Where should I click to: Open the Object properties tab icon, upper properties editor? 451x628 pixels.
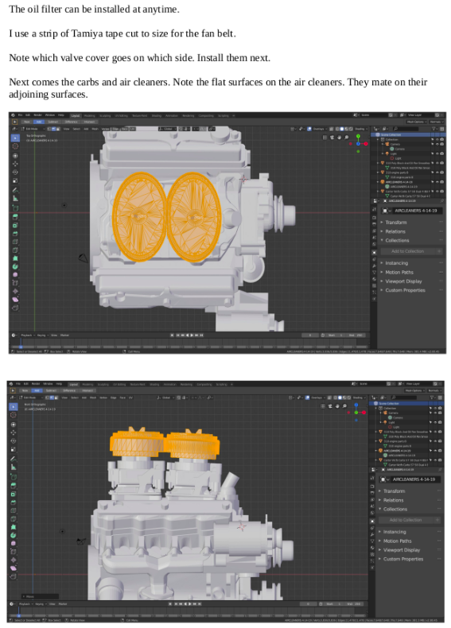pyautogui.click(x=374, y=252)
